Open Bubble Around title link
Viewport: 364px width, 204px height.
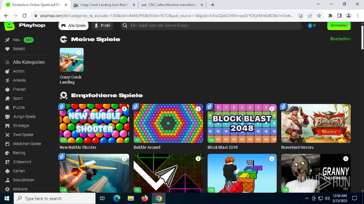(147, 147)
